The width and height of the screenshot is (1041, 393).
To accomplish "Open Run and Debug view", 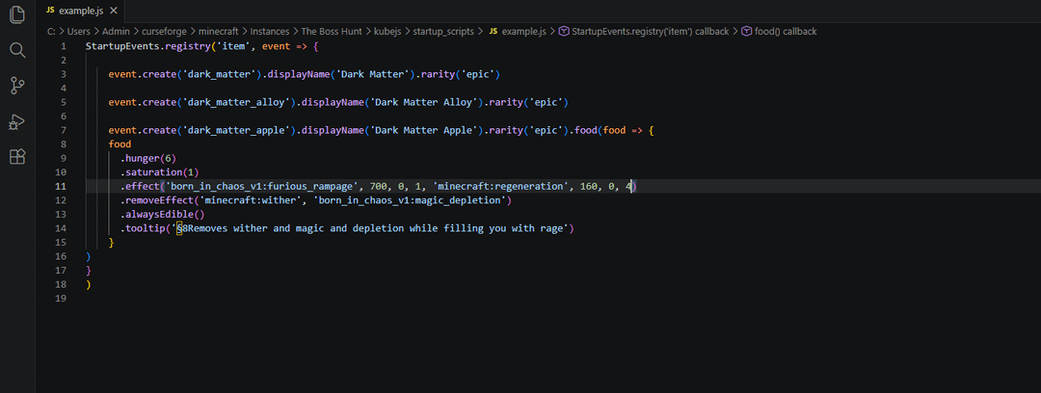I will [x=16, y=121].
